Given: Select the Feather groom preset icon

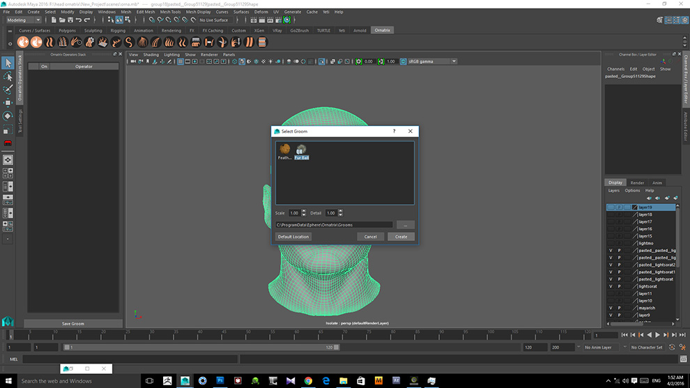Looking at the screenshot, I should tap(284, 149).
